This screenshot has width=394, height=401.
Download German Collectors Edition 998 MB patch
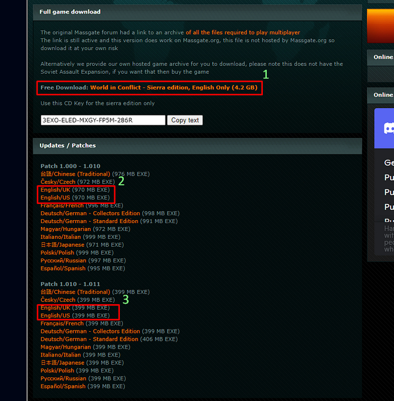(x=90, y=213)
